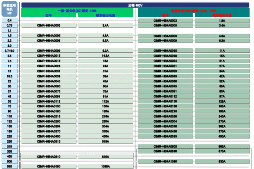
Task: Click the 3.0 kW row label
Action: pyautogui.click(x=10, y=46)
